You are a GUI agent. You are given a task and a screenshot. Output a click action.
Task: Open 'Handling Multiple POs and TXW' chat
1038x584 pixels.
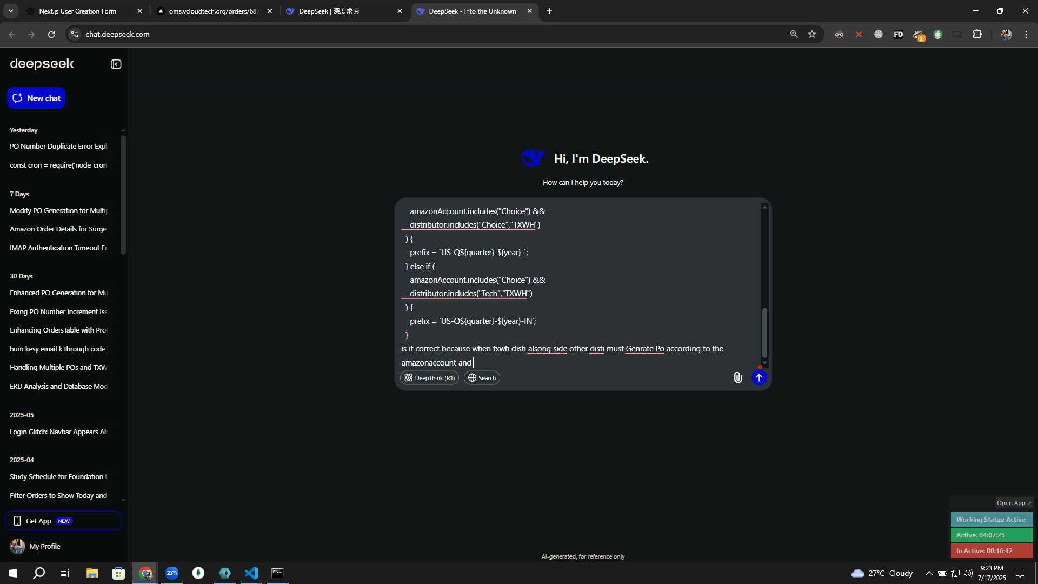(58, 367)
